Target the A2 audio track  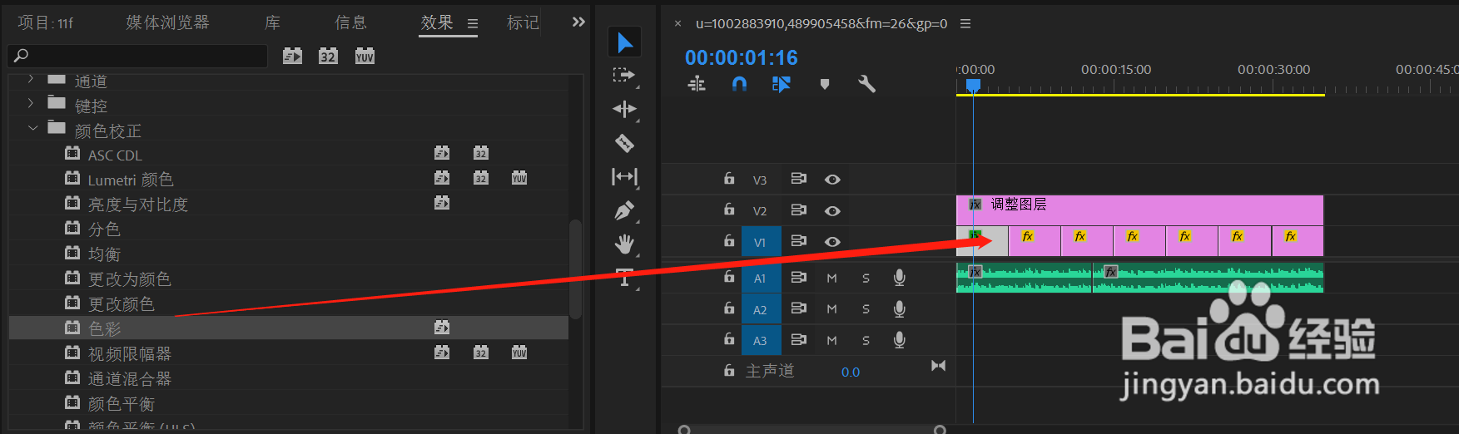tap(761, 309)
